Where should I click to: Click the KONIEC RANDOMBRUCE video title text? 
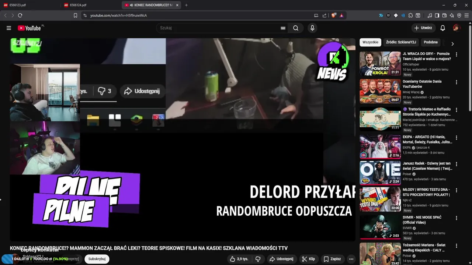click(x=149, y=248)
